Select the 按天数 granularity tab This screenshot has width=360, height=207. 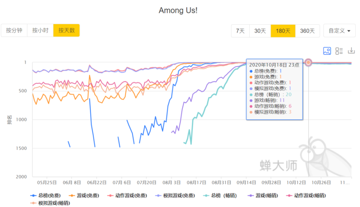click(x=66, y=30)
